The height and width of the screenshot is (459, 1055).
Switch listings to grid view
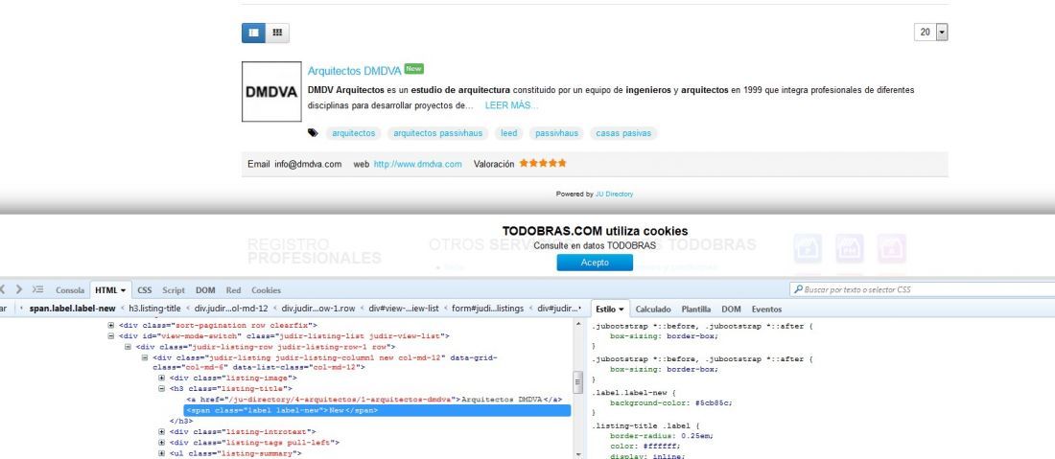pos(277,33)
